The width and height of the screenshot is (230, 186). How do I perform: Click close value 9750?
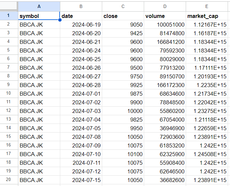(123, 76)
